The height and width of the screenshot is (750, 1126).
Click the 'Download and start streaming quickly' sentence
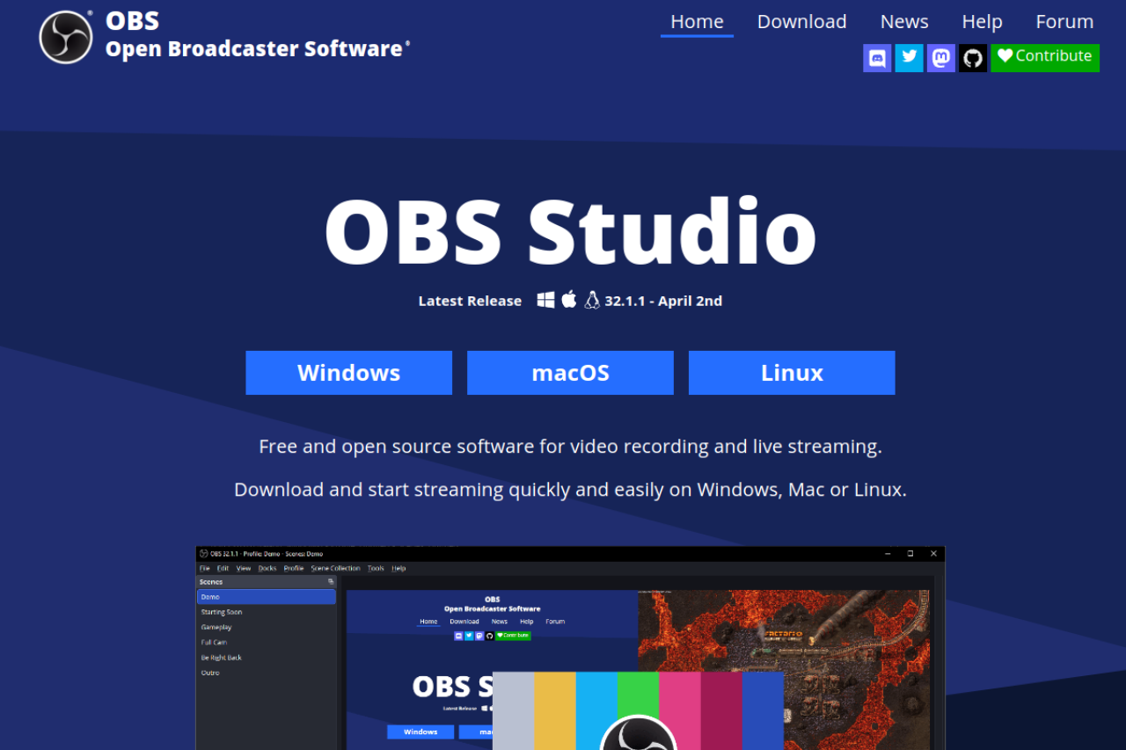pos(570,490)
